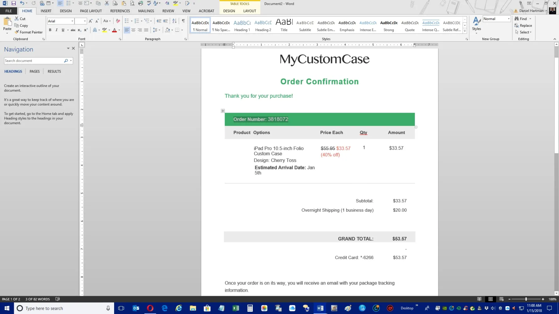Switch to the PAGES navigation tab

click(35, 71)
